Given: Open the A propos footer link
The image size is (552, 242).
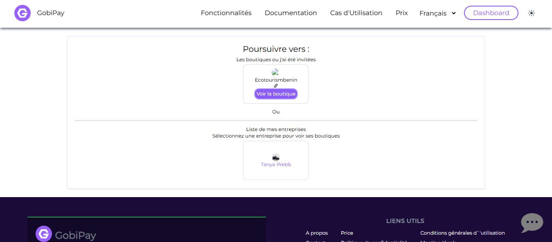Looking at the screenshot, I should tap(316, 233).
